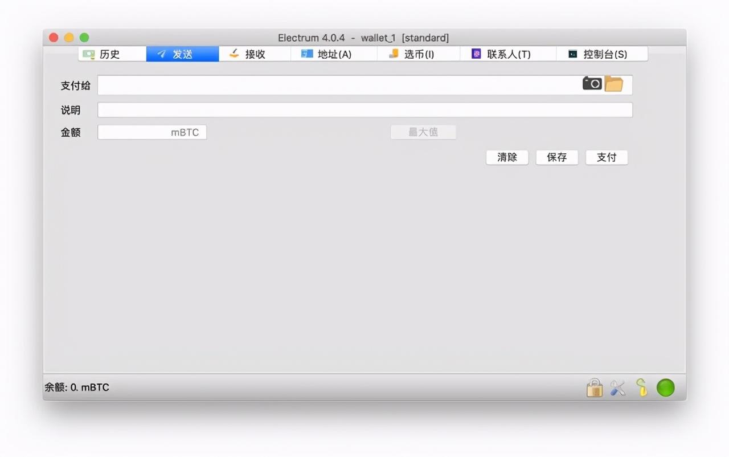
Task: Focus the 说明 description field
Action: click(364, 110)
